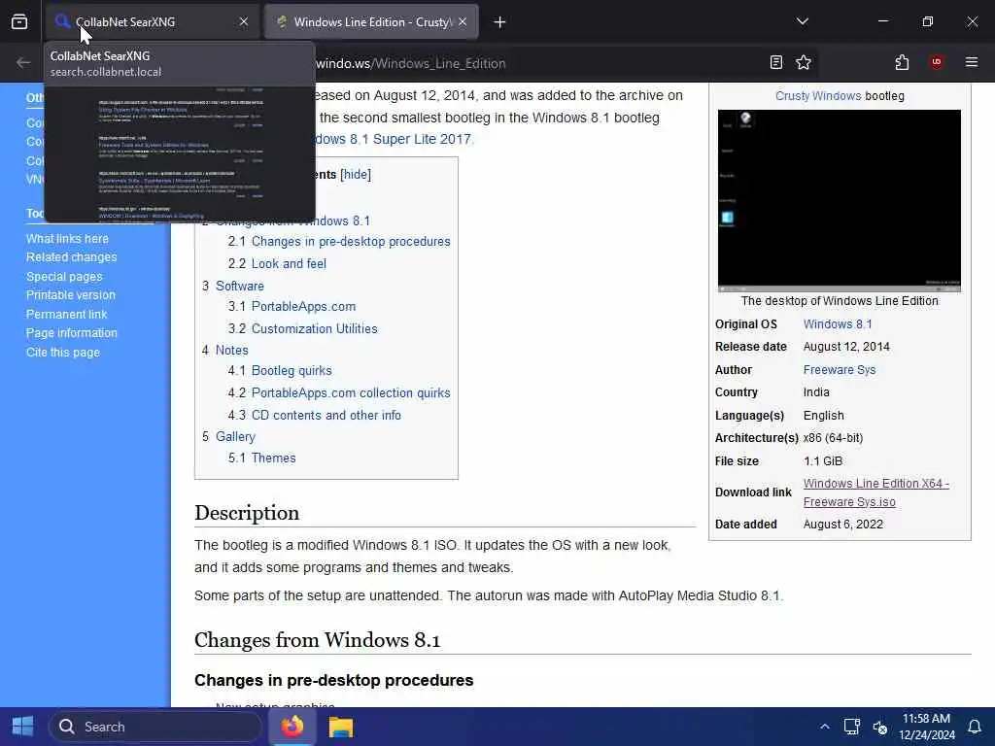Image resolution: width=995 pixels, height=746 pixels.
Task: Show hidden system tray icons chevron
Action: point(824,727)
